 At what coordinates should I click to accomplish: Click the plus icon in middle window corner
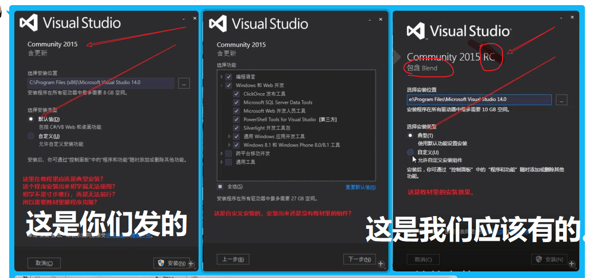tap(381, 264)
